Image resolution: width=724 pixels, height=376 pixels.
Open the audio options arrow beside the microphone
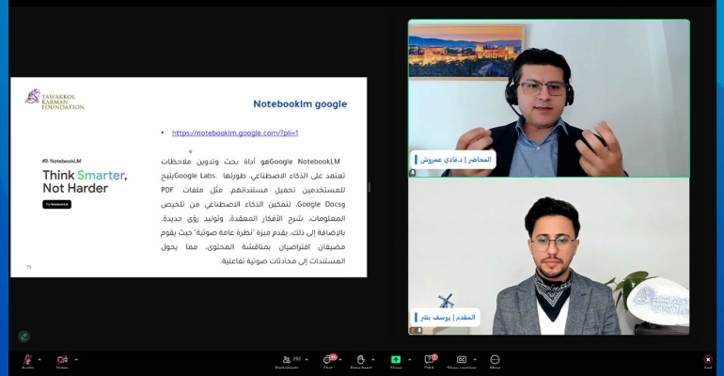(39, 359)
